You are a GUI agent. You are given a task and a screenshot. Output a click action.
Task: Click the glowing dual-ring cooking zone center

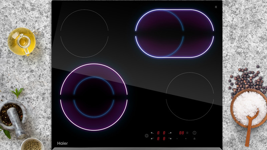(94, 97)
